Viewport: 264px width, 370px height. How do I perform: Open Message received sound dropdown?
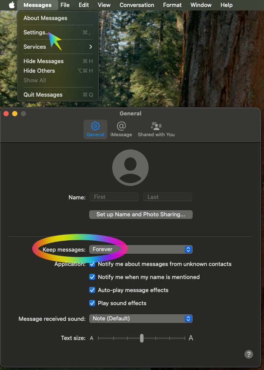click(x=141, y=319)
